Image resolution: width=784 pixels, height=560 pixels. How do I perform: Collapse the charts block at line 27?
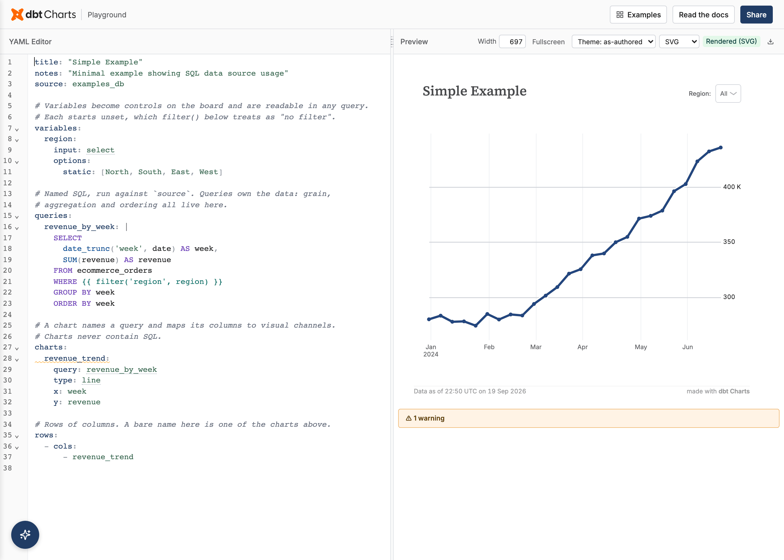[x=17, y=348]
